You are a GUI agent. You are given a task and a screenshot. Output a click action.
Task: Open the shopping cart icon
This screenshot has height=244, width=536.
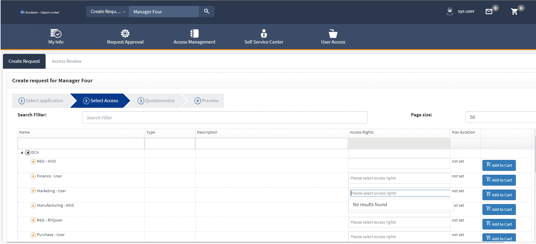pos(514,12)
